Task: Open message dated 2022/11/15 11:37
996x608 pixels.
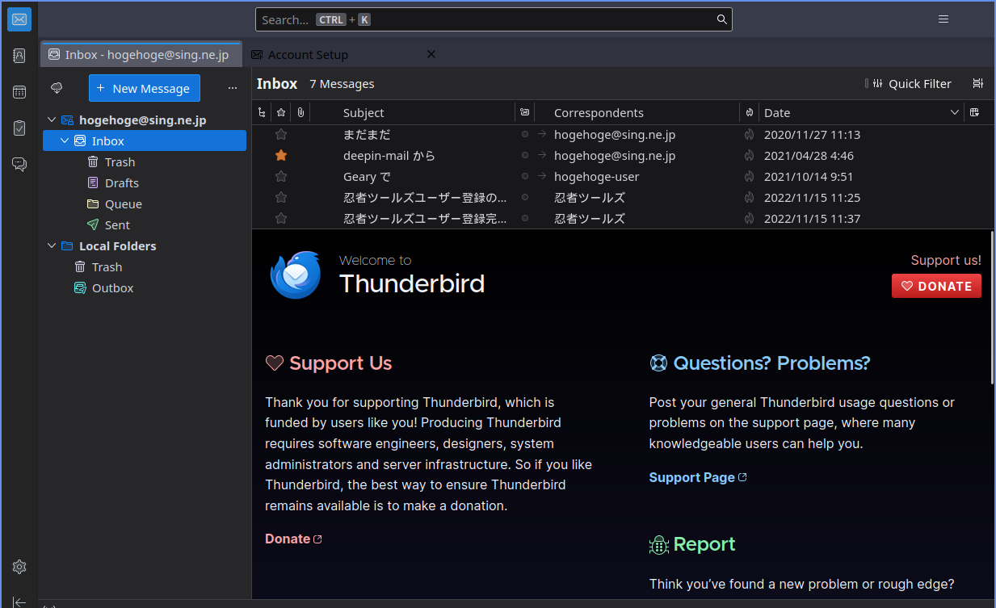Action: [x=623, y=219]
